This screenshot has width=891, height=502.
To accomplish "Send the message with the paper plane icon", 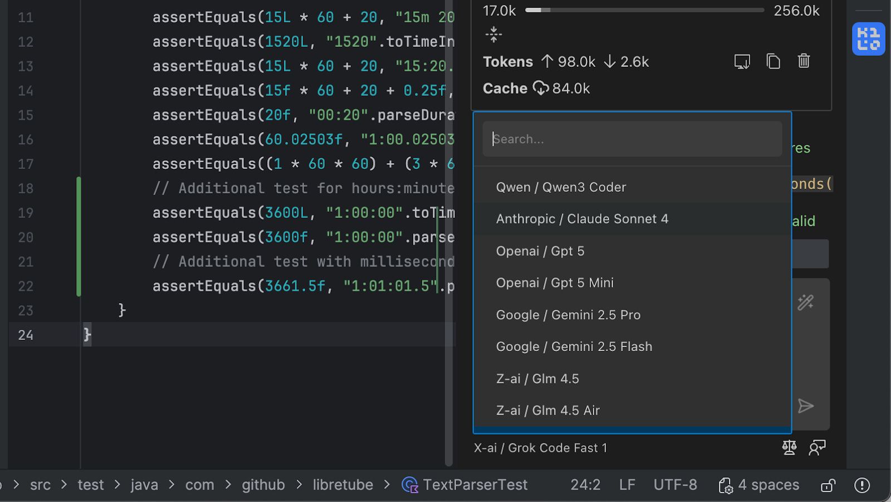I will [806, 406].
